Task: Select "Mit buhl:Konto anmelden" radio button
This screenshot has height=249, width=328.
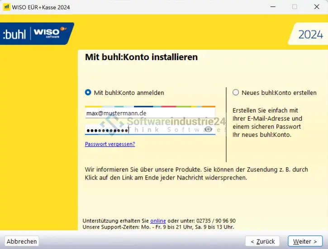Action: pyautogui.click(x=88, y=93)
